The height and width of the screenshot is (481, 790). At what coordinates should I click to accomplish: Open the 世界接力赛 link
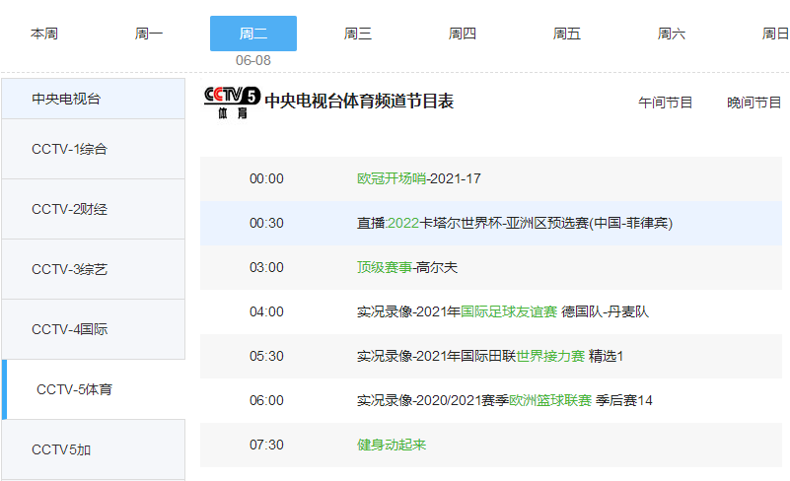[550, 356]
